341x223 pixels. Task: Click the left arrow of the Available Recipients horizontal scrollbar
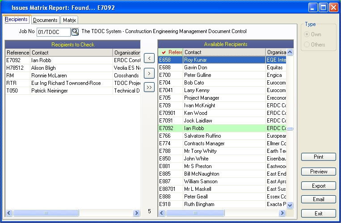[162, 213]
